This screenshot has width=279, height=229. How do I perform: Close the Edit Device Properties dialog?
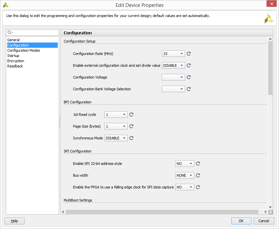271,4
